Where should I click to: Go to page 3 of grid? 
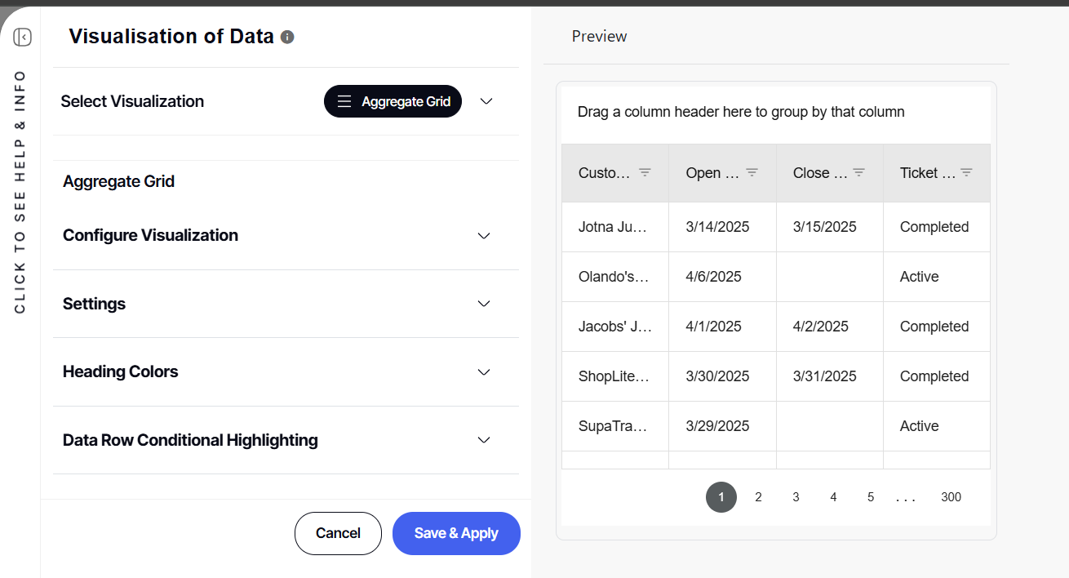click(796, 497)
